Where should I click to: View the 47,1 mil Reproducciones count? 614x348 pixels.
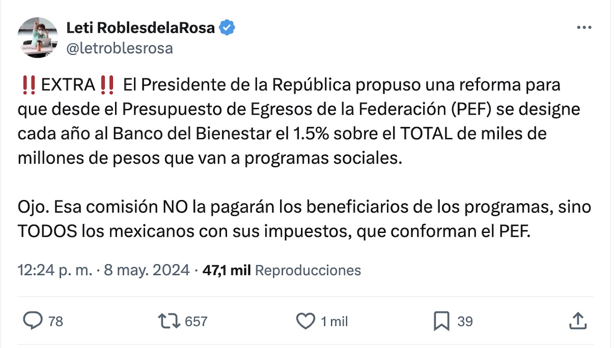(282, 270)
